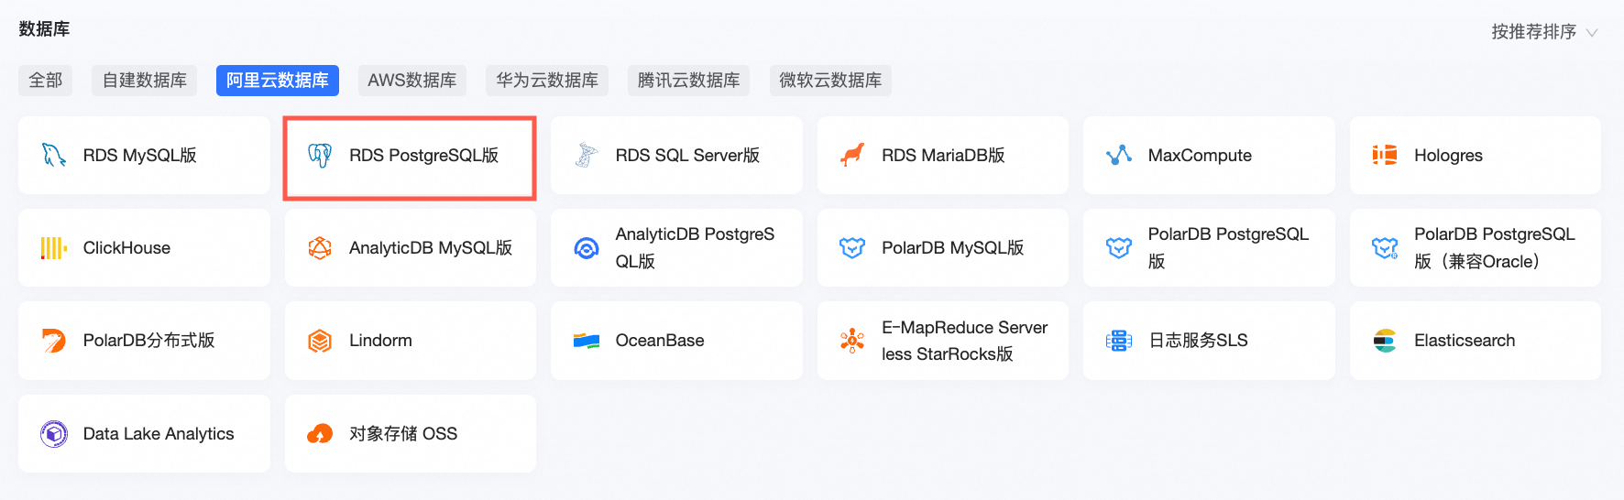Click the Lindorm icon
The width and height of the screenshot is (1624, 500).
(320, 341)
